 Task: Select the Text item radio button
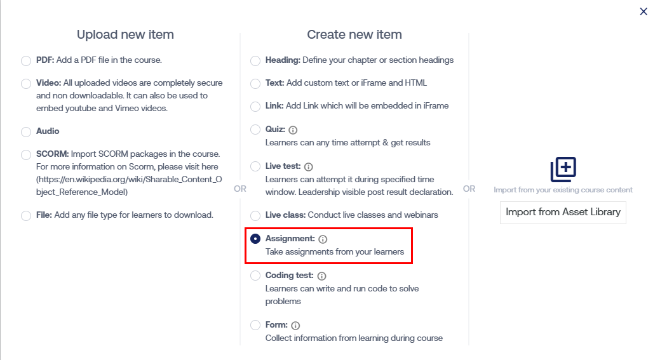pyautogui.click(x=255, y=84)
